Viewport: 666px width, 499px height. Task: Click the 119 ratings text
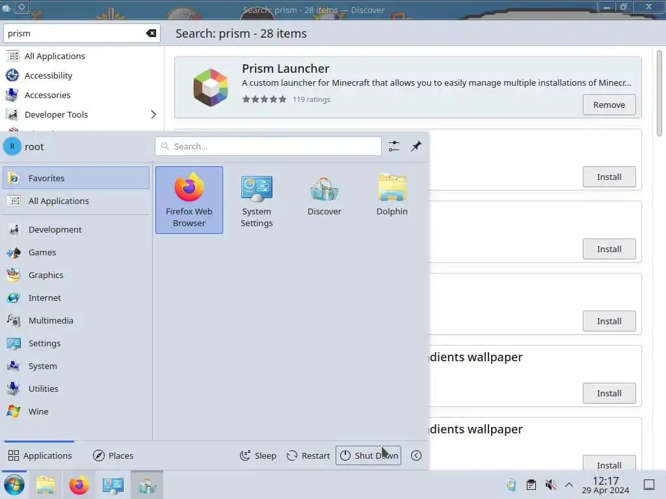point(312,99)
